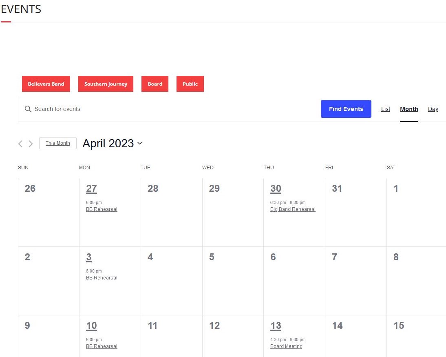Filter by Board category

(155, 84)
